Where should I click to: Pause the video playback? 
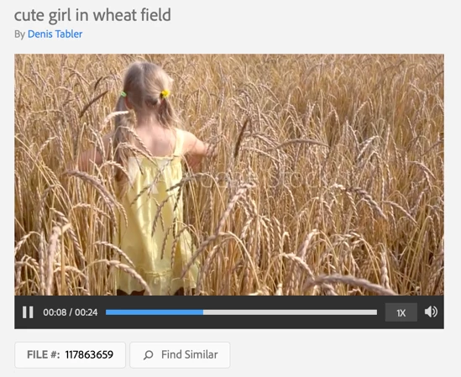(x=28, y=312)
